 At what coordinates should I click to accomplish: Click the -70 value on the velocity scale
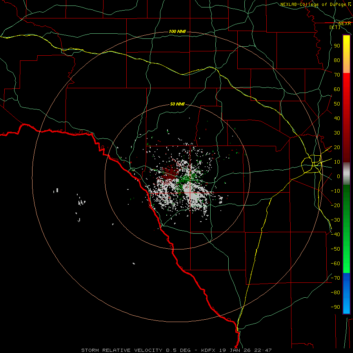point(335,278)
